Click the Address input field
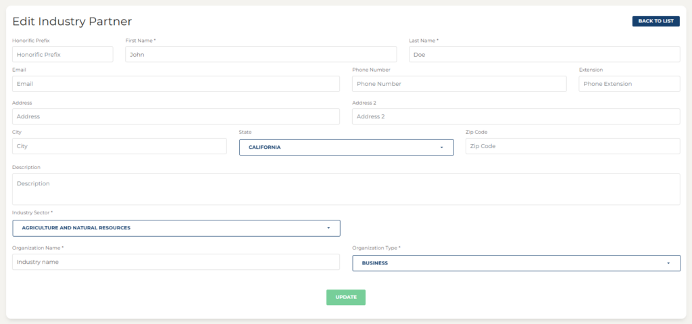This screenshot has width=692, height=324. (176, 117)
